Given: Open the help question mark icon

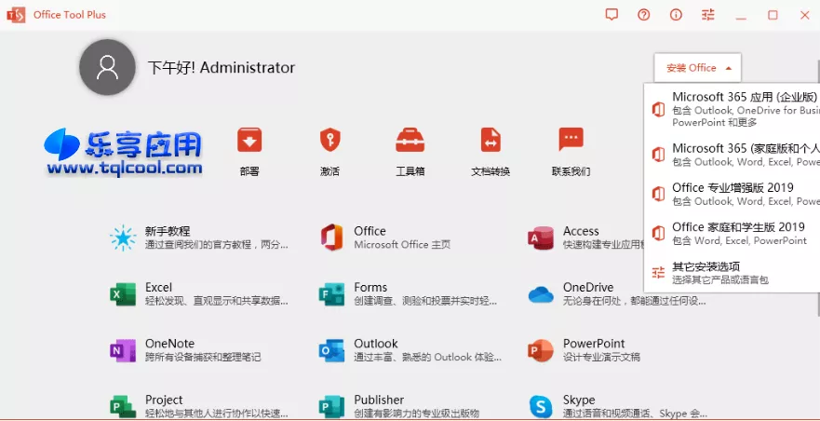Looking at the screenshot, I should 644,15.
